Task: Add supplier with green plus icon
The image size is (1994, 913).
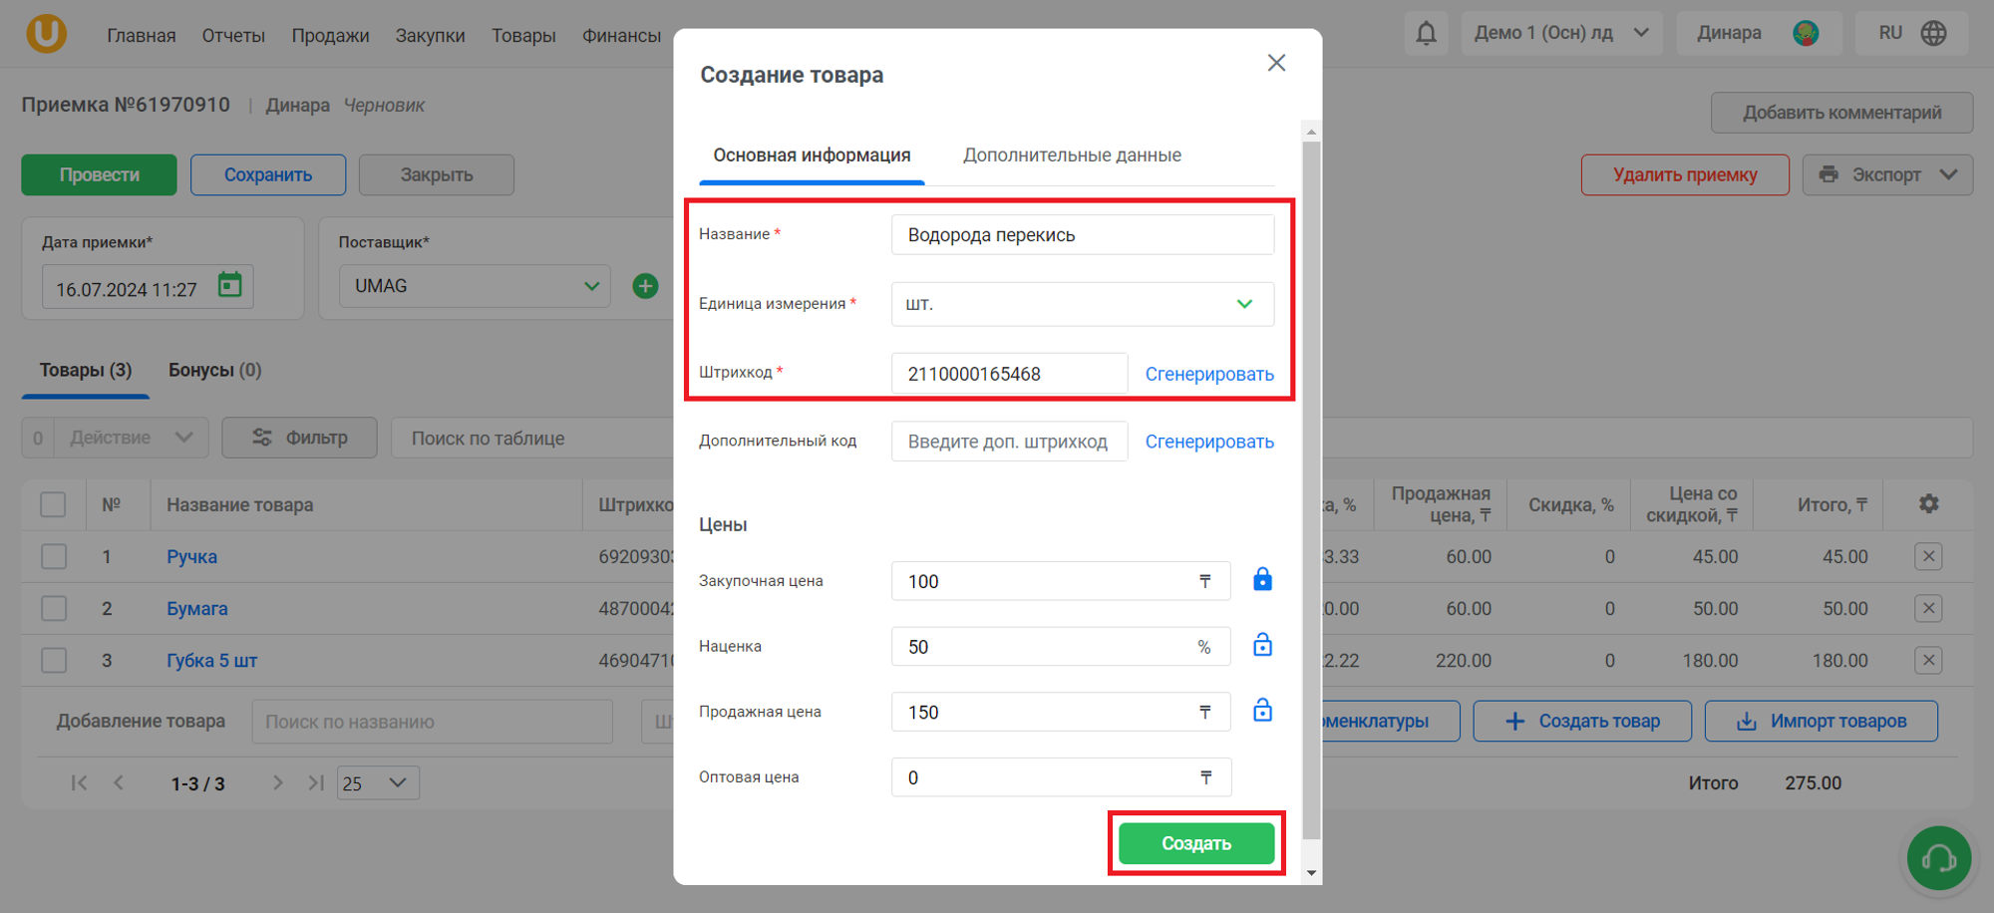Action: 645,286
